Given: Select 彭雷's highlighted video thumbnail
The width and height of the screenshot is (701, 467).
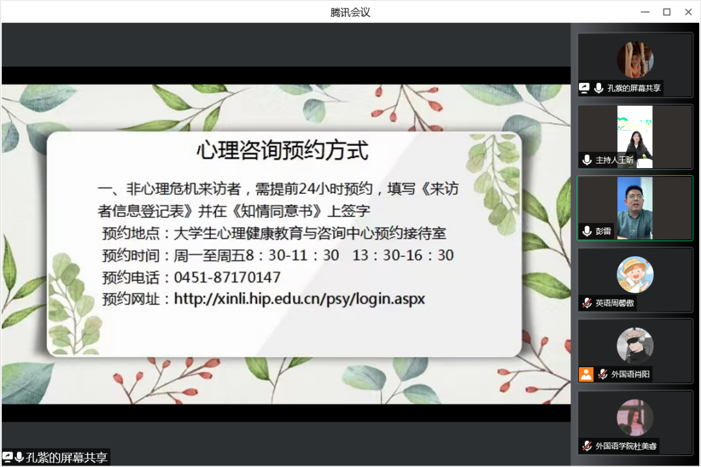Looking at the screenshot, I should tap(634, 208).
